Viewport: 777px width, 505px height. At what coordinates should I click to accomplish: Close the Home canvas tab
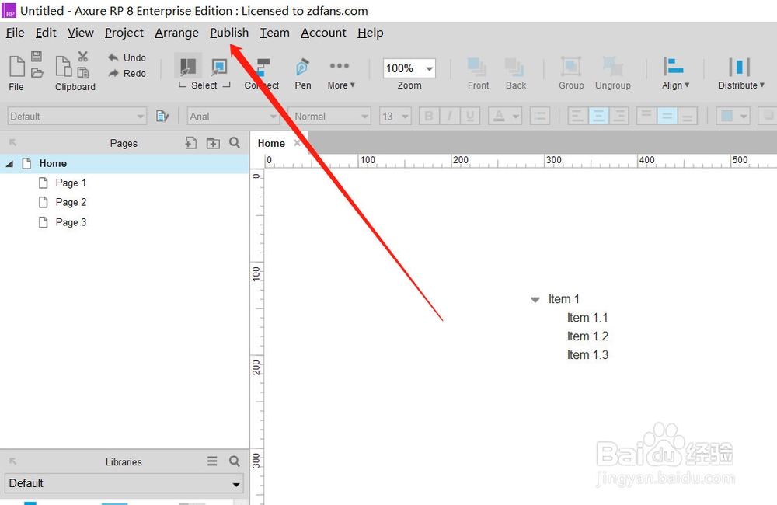(x=297, y=143)
